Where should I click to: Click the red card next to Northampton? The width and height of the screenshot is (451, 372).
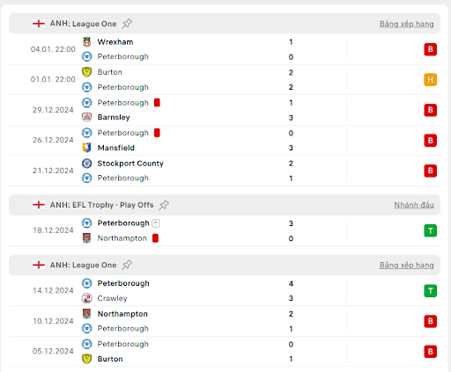click(x=155, y=238)
